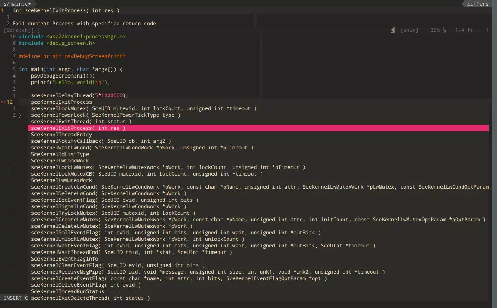497x308 pixels.
Task: Choose the highlighted sceKernelExitProcess( int res ) completion
Action: click(78, 128)
